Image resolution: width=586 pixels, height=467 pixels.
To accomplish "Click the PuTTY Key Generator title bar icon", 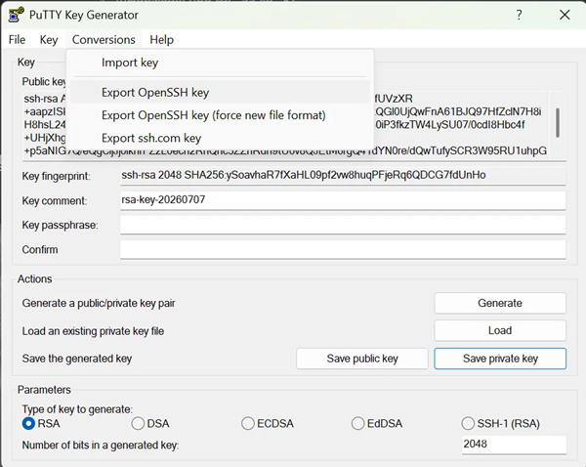I will click(x=16, y=15).
